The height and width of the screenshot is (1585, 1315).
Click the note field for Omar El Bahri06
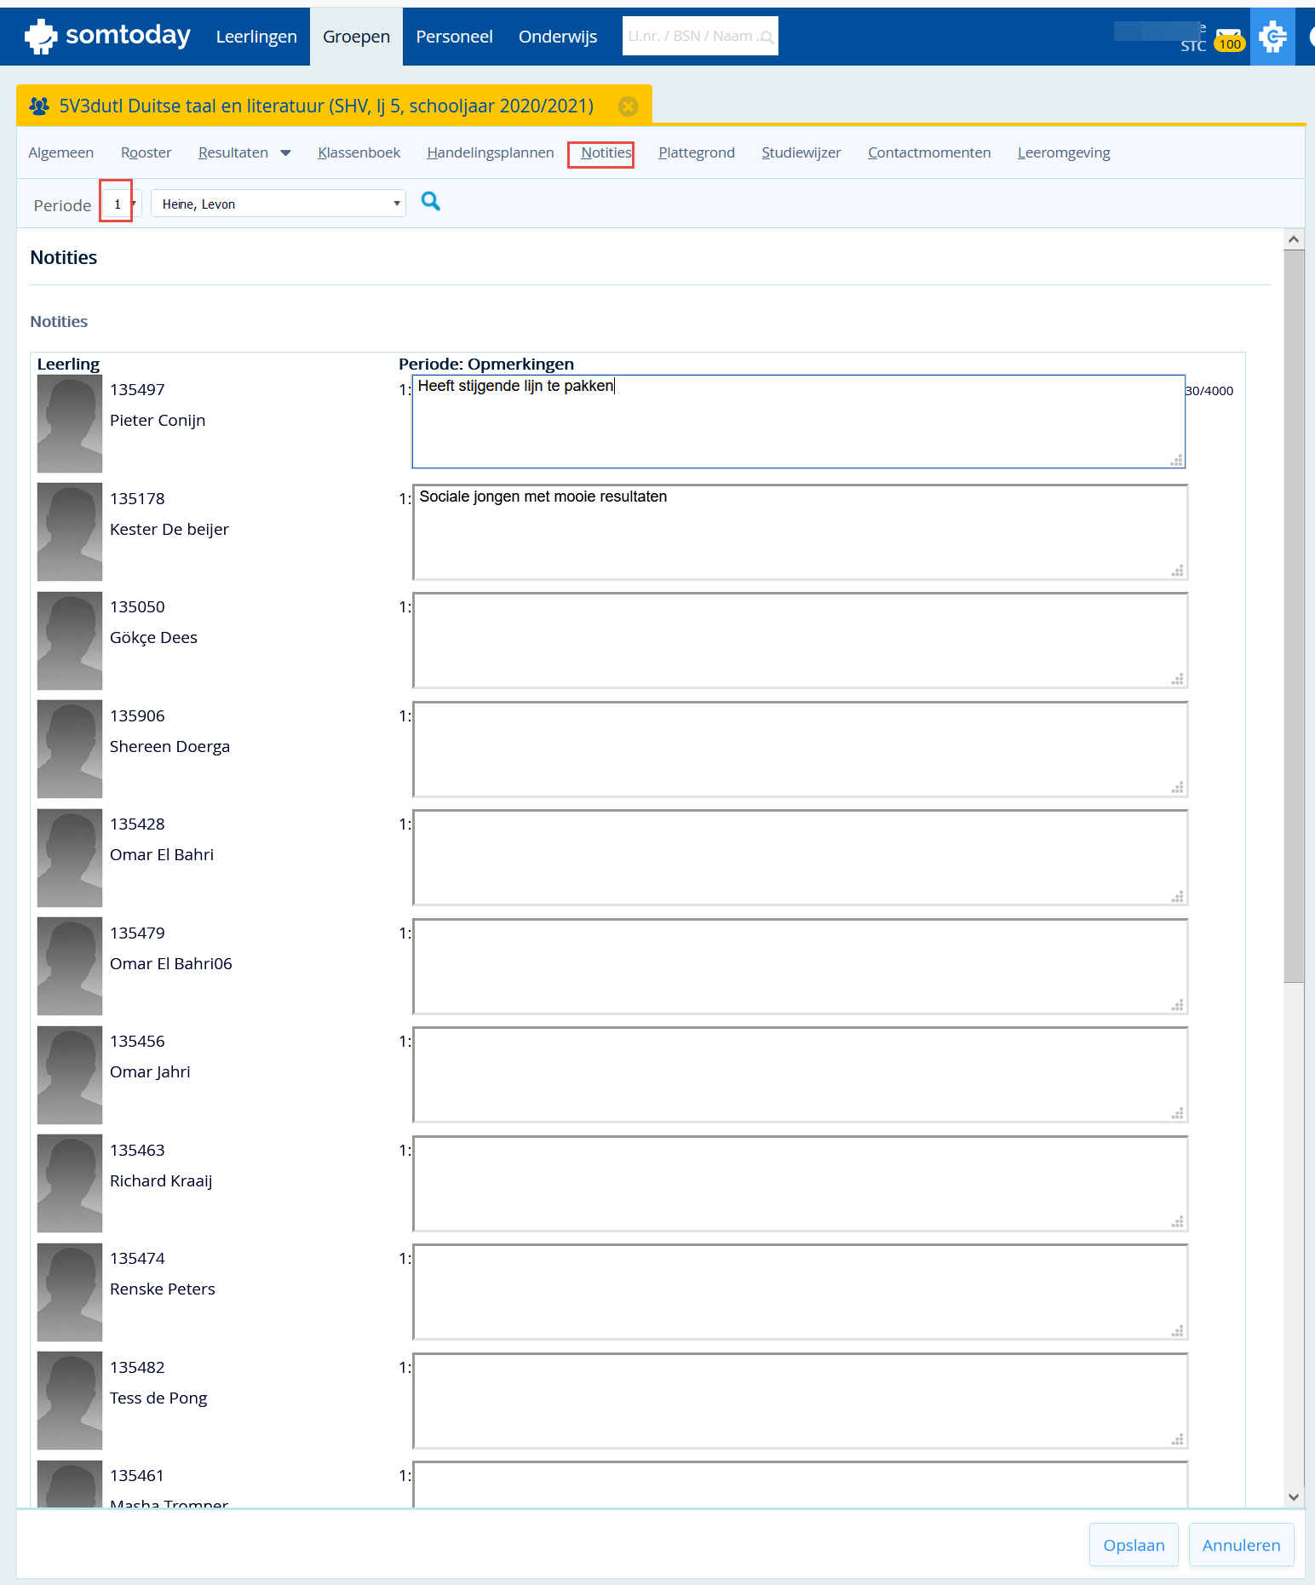coord(801,967)
